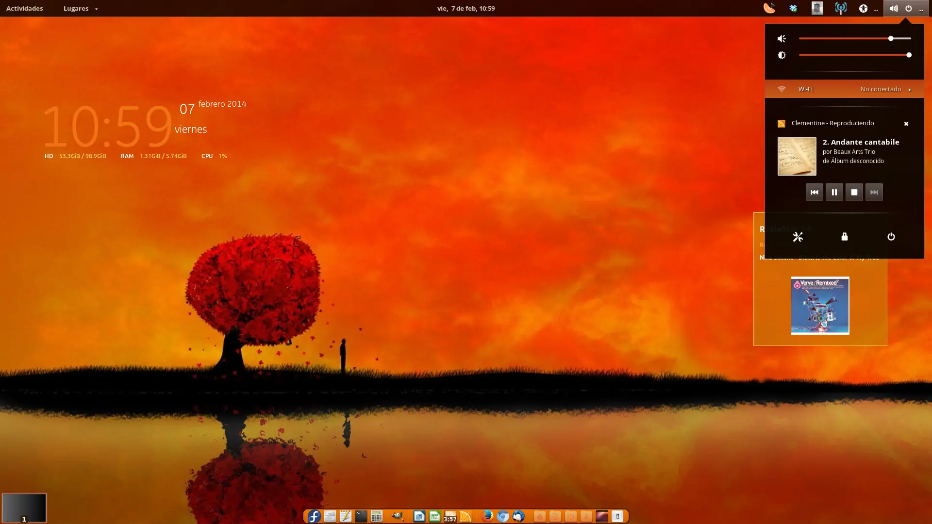This screenshot has height=524, width=932.
Task: Close the Clementine media notification
Action: (906, 124)
